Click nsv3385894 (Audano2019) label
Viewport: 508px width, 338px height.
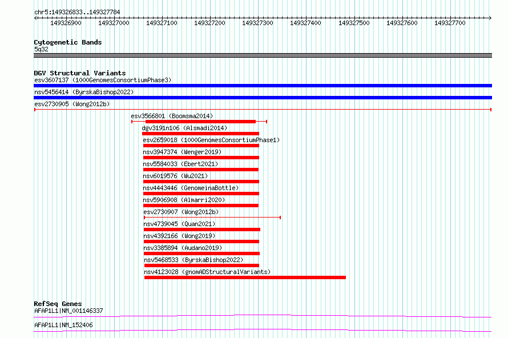[183, 248]
